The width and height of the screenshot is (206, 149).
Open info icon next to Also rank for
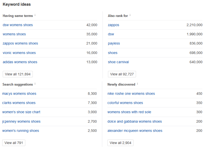coord(130,15)
